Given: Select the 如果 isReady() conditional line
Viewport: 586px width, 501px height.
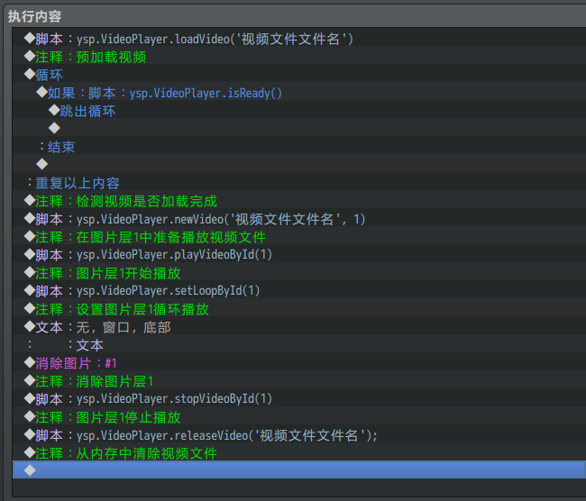Looking at the screenshot, I should pos(299,93).
